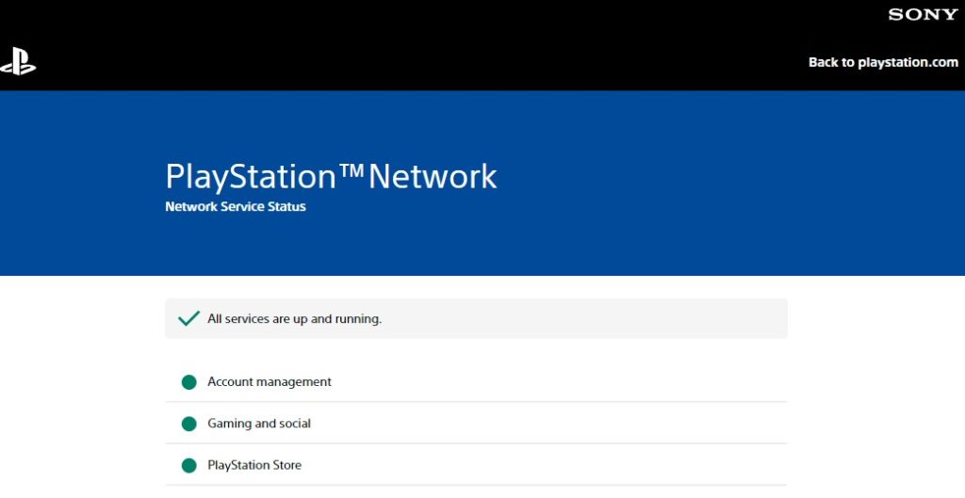
Task: Click 'All services are up and running.' text
Action: (294, 319)
